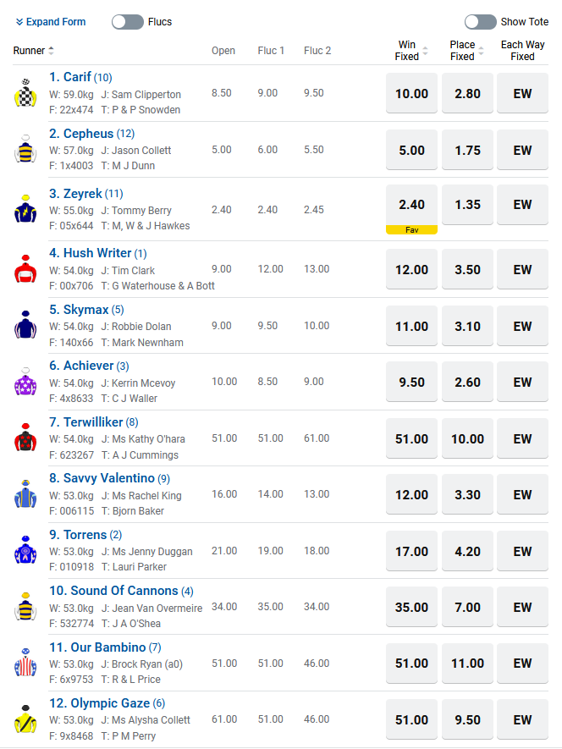Screen dimensions: 562x749
Task: Expand Form for all runners
Action: click(x=51, y=22)
